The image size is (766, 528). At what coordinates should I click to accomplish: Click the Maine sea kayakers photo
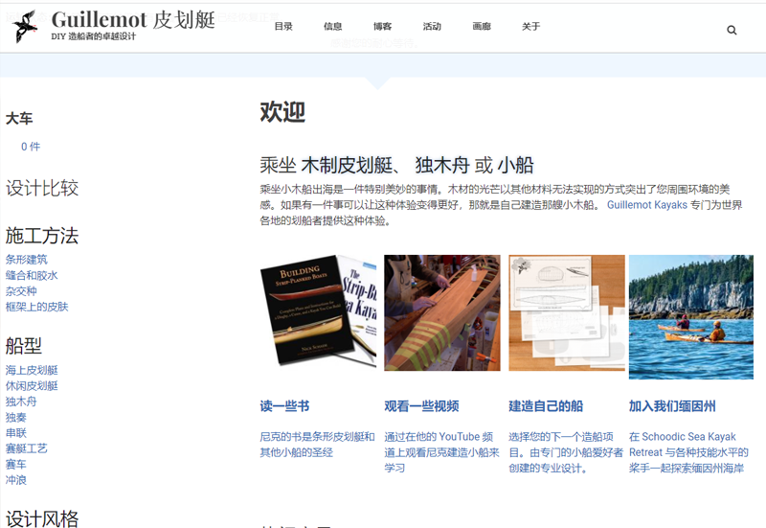pos(690,316)
